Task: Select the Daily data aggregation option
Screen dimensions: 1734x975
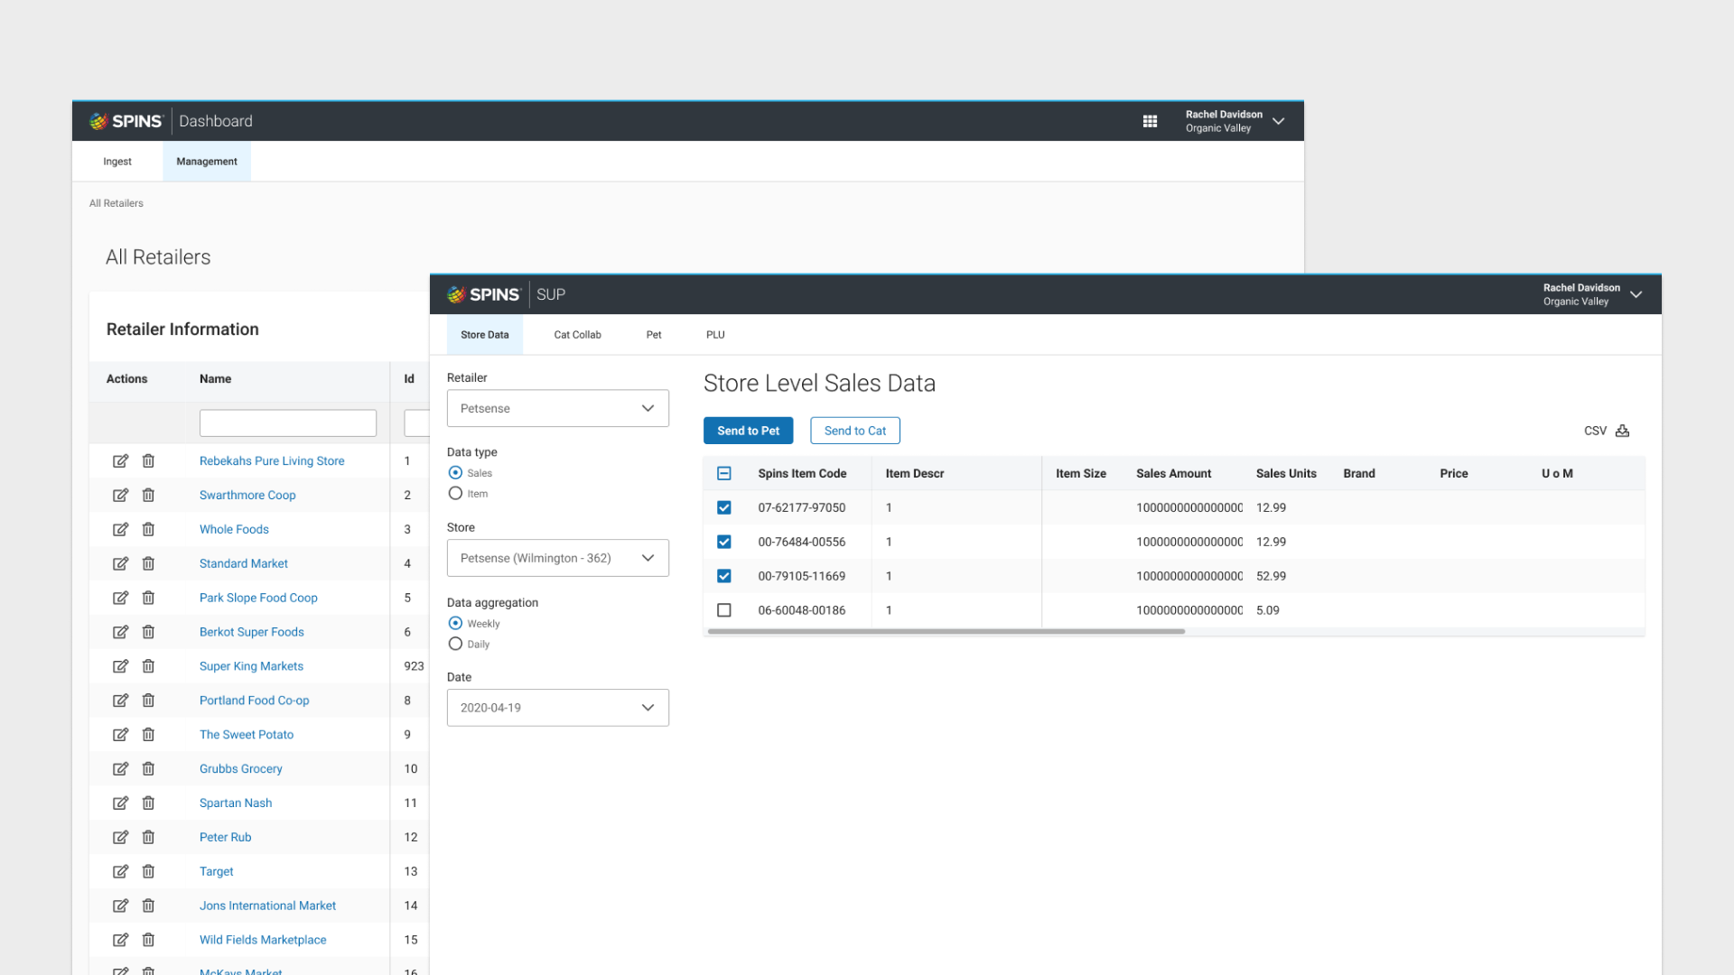Action: click(455, 645)
